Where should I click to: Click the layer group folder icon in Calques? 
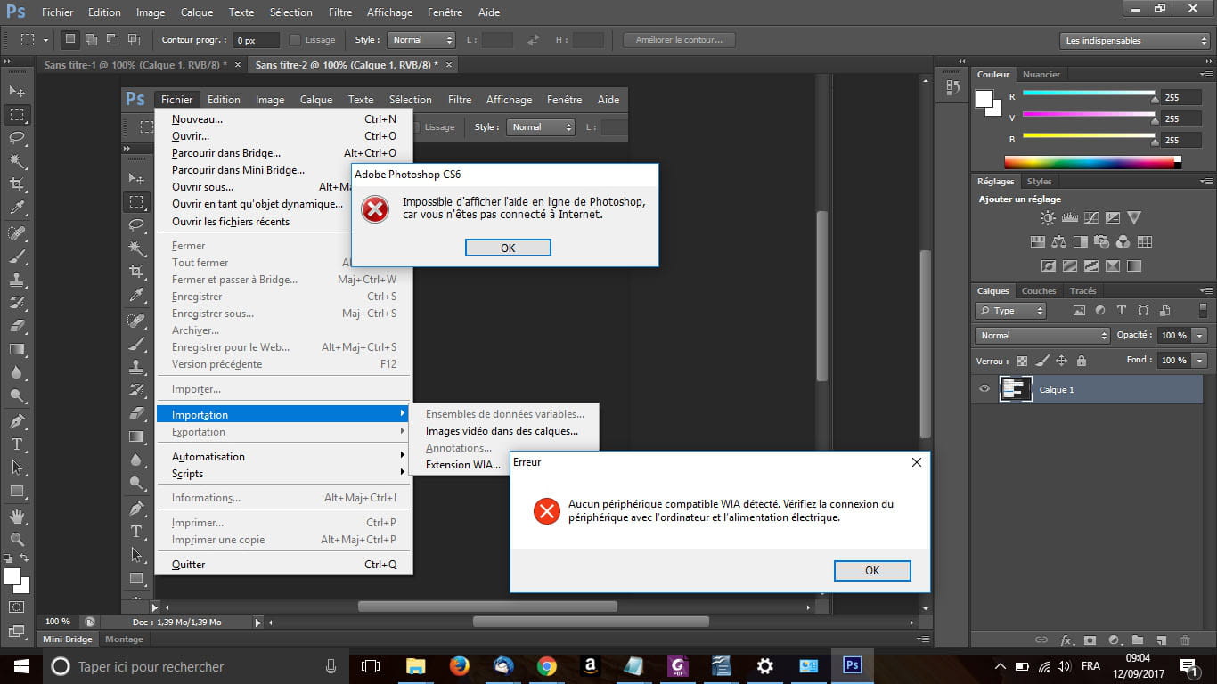pyautogui.click(x=1138, y=640)
